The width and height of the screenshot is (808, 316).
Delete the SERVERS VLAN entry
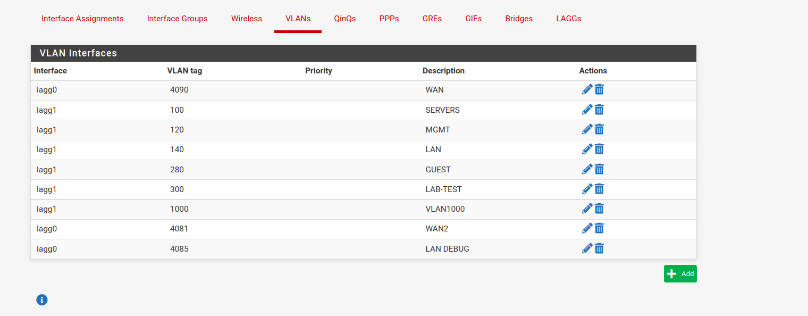point(599,110)
